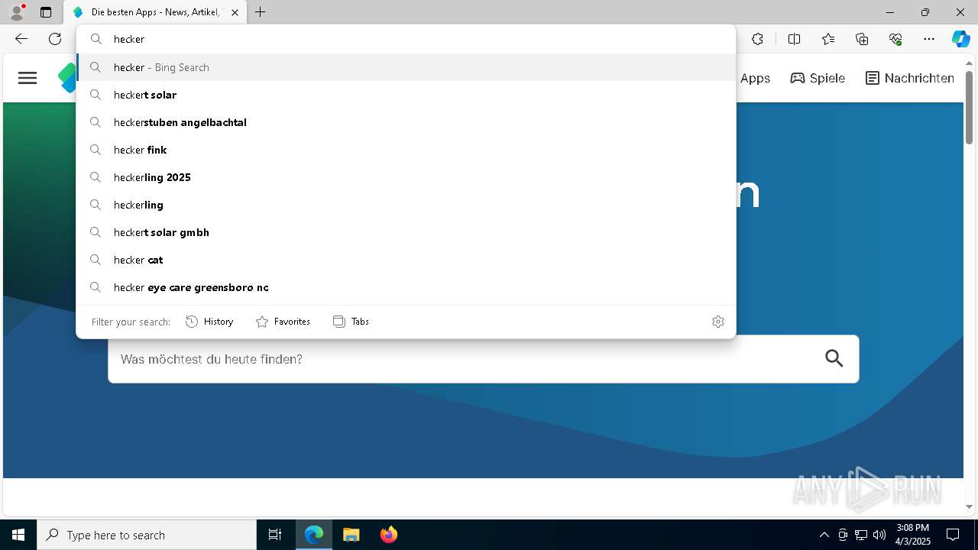Screen dimensions: 978x550
Task: Pick 'heckert solar gmbh' suggestion
Action: click(x=406, y=232)
